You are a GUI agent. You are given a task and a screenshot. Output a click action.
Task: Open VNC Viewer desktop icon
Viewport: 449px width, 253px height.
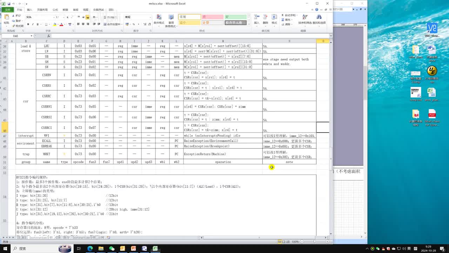click(432, 30)
